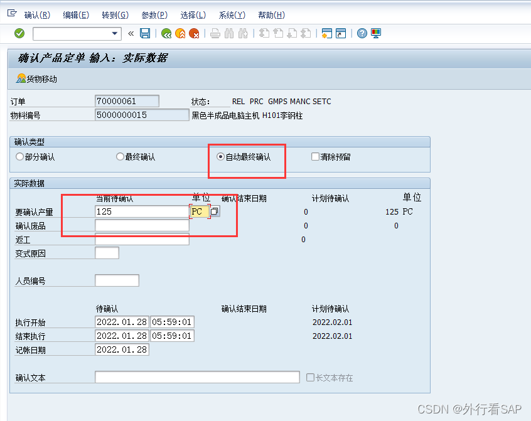Open the 帮助(H) menu
Screen dimensions: 531x421
pyautogui.click(x=271, y=15)
